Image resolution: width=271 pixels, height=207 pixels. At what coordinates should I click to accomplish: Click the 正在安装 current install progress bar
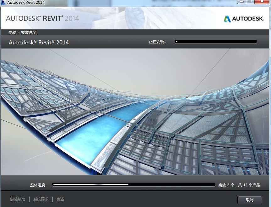point(215,42)
